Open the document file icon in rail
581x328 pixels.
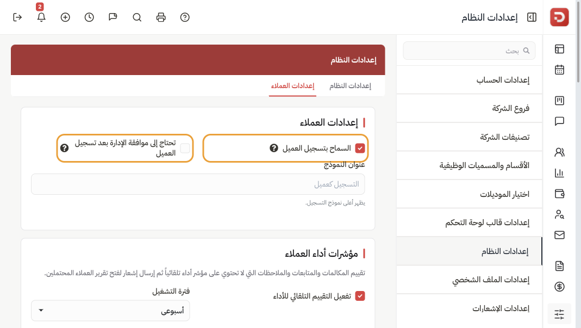click(559, 266)
